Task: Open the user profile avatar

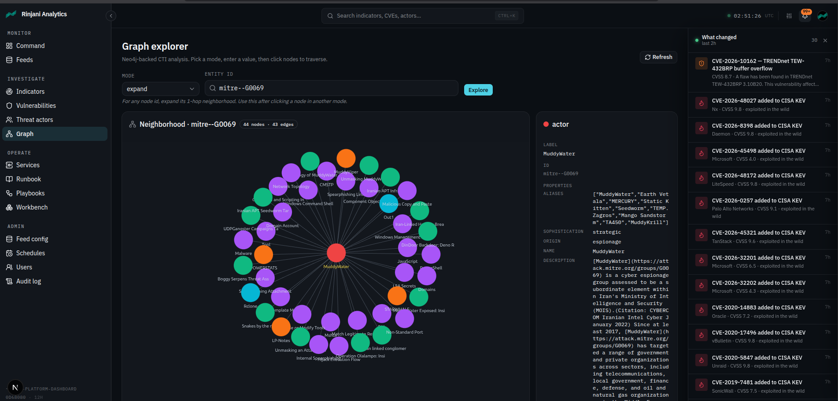Action: (x=823, y=16)
